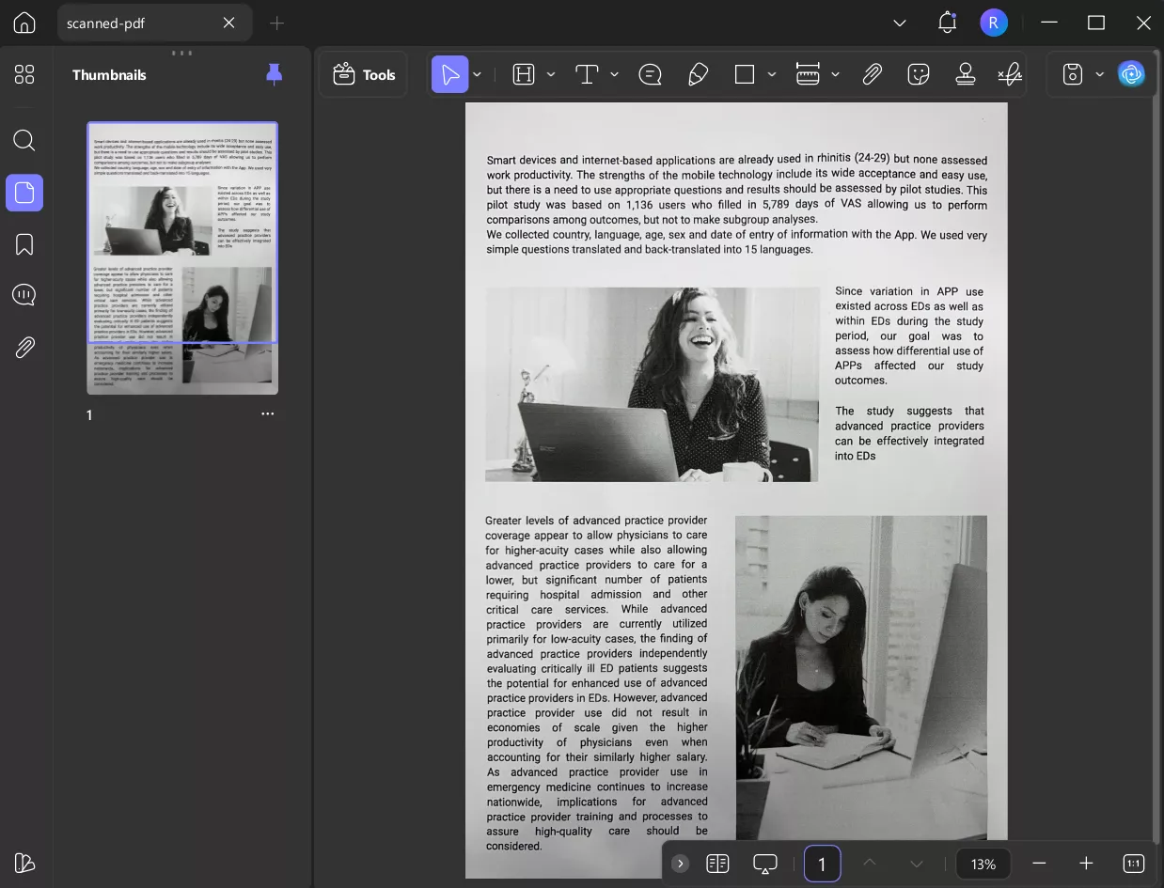
Task: Expand the selection tool dropdown arrow
Action: click(x=477, y=74)
